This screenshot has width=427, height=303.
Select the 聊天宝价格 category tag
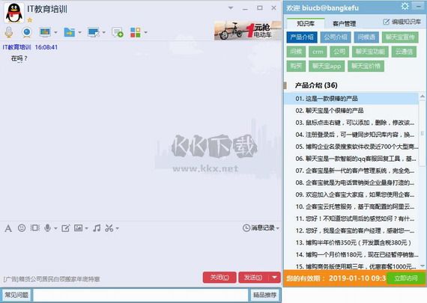tap(366, 66)
